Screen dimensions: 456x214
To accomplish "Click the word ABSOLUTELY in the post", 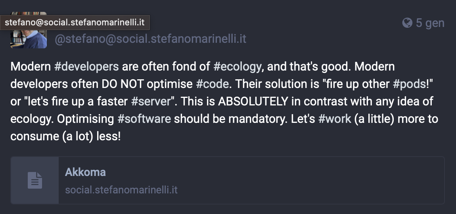I will (253, 101).
